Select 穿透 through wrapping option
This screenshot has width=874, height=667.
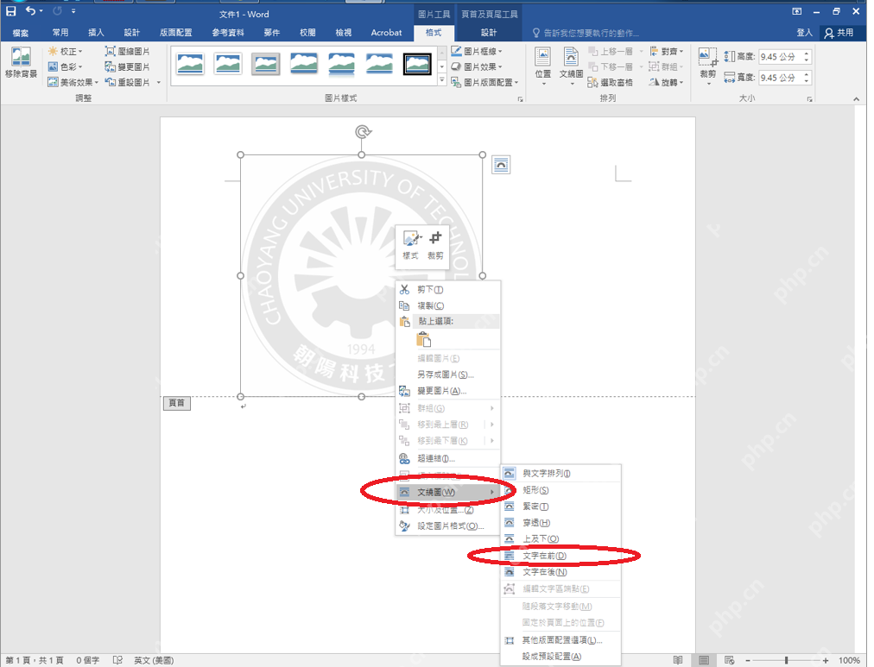(560, 523)
